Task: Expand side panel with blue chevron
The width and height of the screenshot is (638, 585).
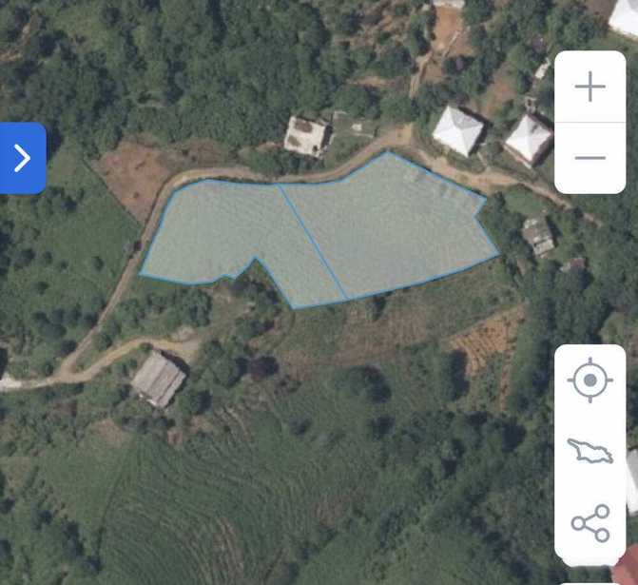Action: [23, 158]
